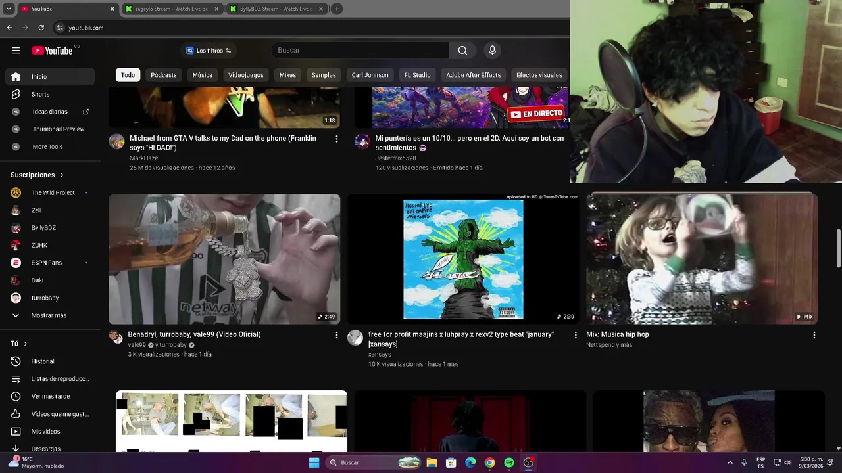Show hidden system tray icons
The width and height of the screenshot is (842, 473).
(x=730, y=462)
